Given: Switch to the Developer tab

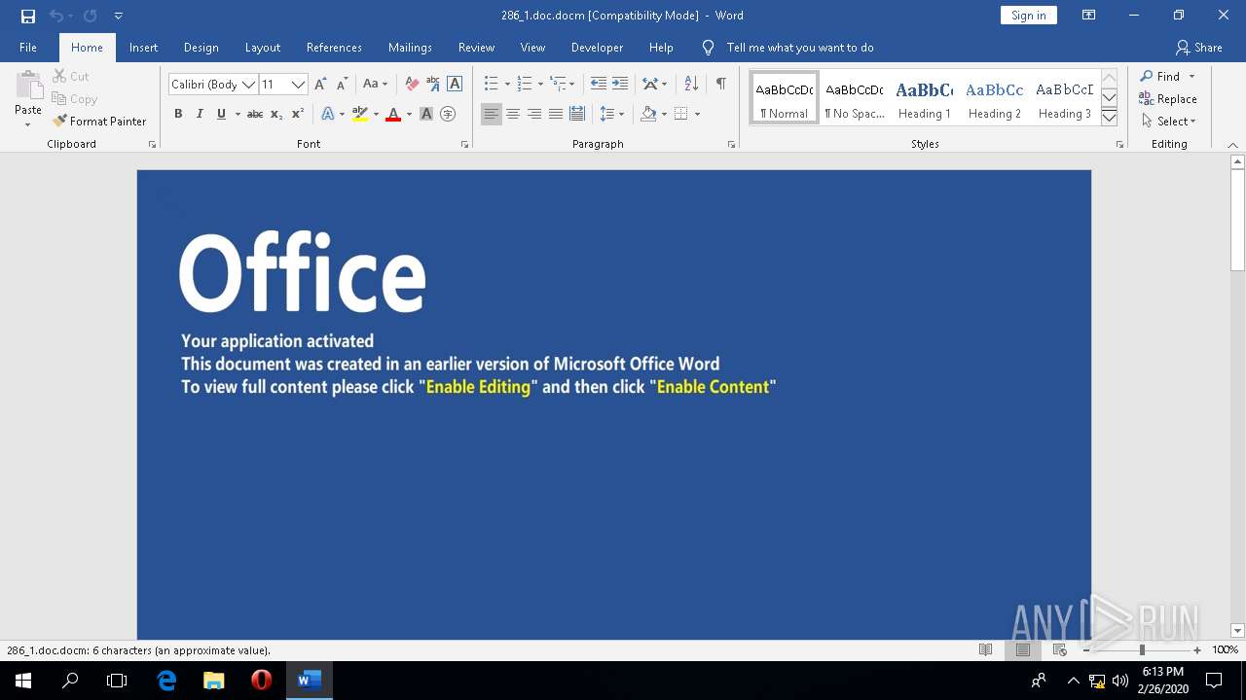Looking at the screenshot, I should tap(597, 48).
